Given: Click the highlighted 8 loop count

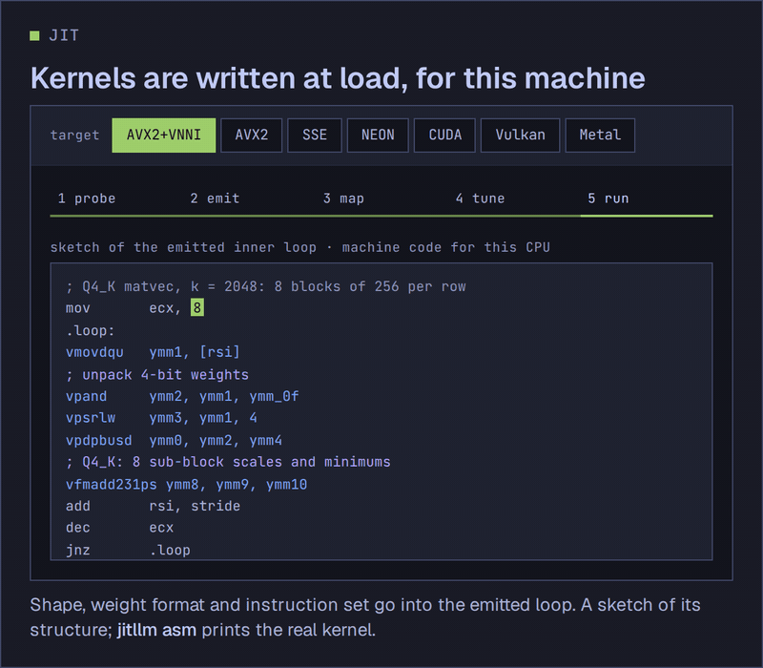Looking at the screenshot, I should click(x=197, y=307).
